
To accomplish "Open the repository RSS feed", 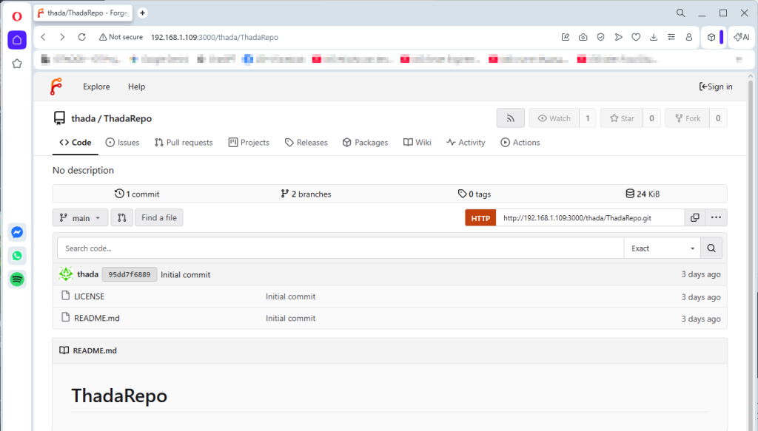I will 510,118.
